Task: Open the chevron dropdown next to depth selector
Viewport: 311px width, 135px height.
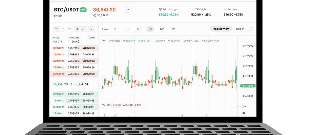Action: tap(91, 29)
